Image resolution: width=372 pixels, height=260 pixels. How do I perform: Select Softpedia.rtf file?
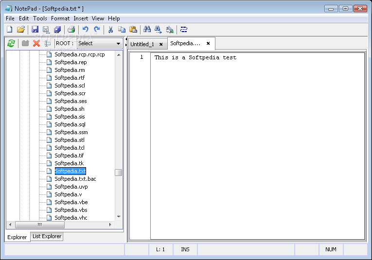click(x=70, y=78)
